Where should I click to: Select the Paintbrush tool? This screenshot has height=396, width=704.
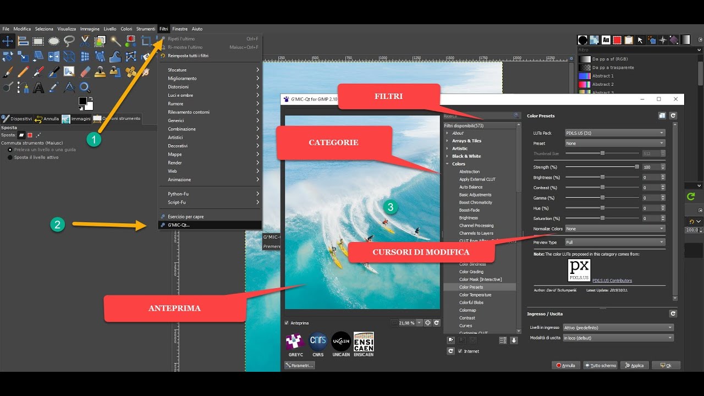(8, 71)
